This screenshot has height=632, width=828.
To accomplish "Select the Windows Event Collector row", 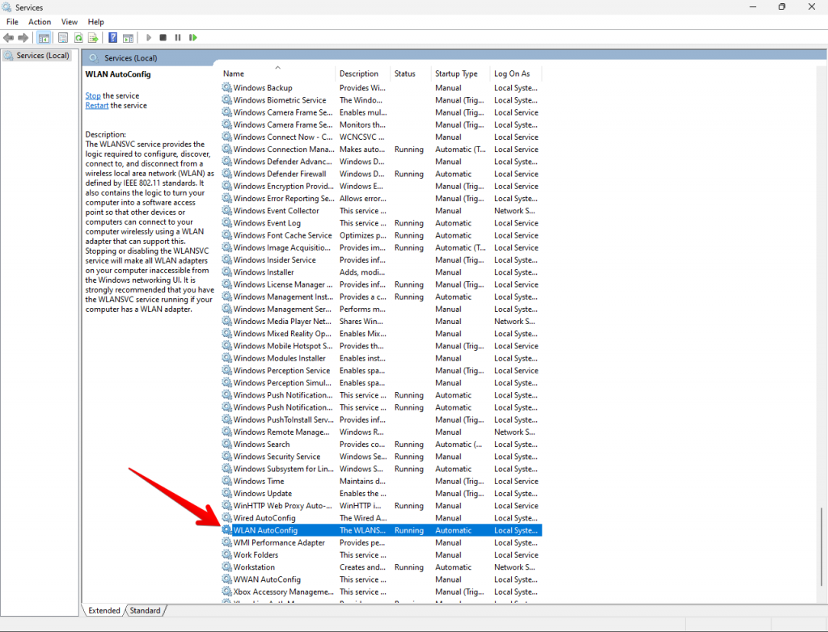I will point(382,211).
